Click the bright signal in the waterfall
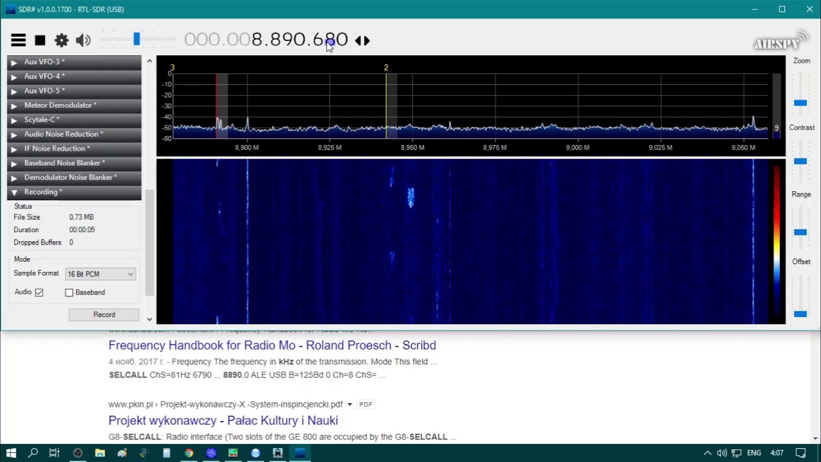This screenshot has width=821, height=462. [411, 197]
